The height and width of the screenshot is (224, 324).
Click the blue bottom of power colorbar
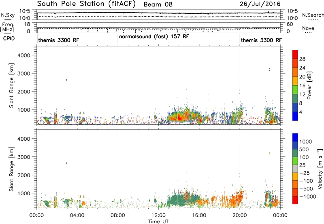295,116
